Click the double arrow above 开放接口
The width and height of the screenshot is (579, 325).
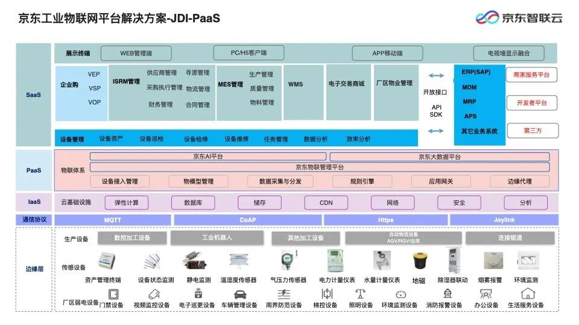[x=436, y=76]
